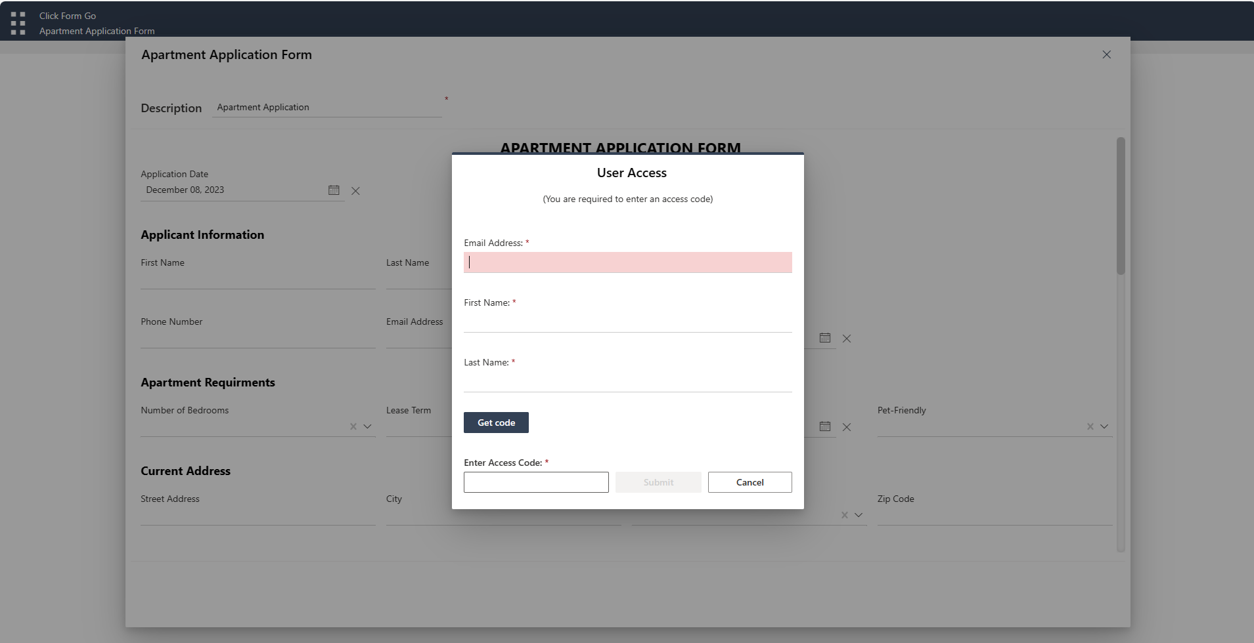Viewport: 1254px width, 643px height.
Task: Open calendar icon right of Email Address row
Action: click(x=825, y=338)
